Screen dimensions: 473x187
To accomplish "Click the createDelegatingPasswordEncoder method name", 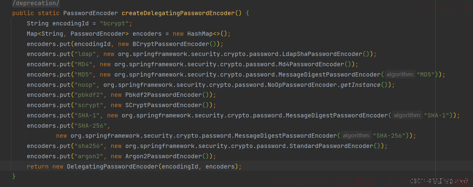I will (x=178, y=13).
